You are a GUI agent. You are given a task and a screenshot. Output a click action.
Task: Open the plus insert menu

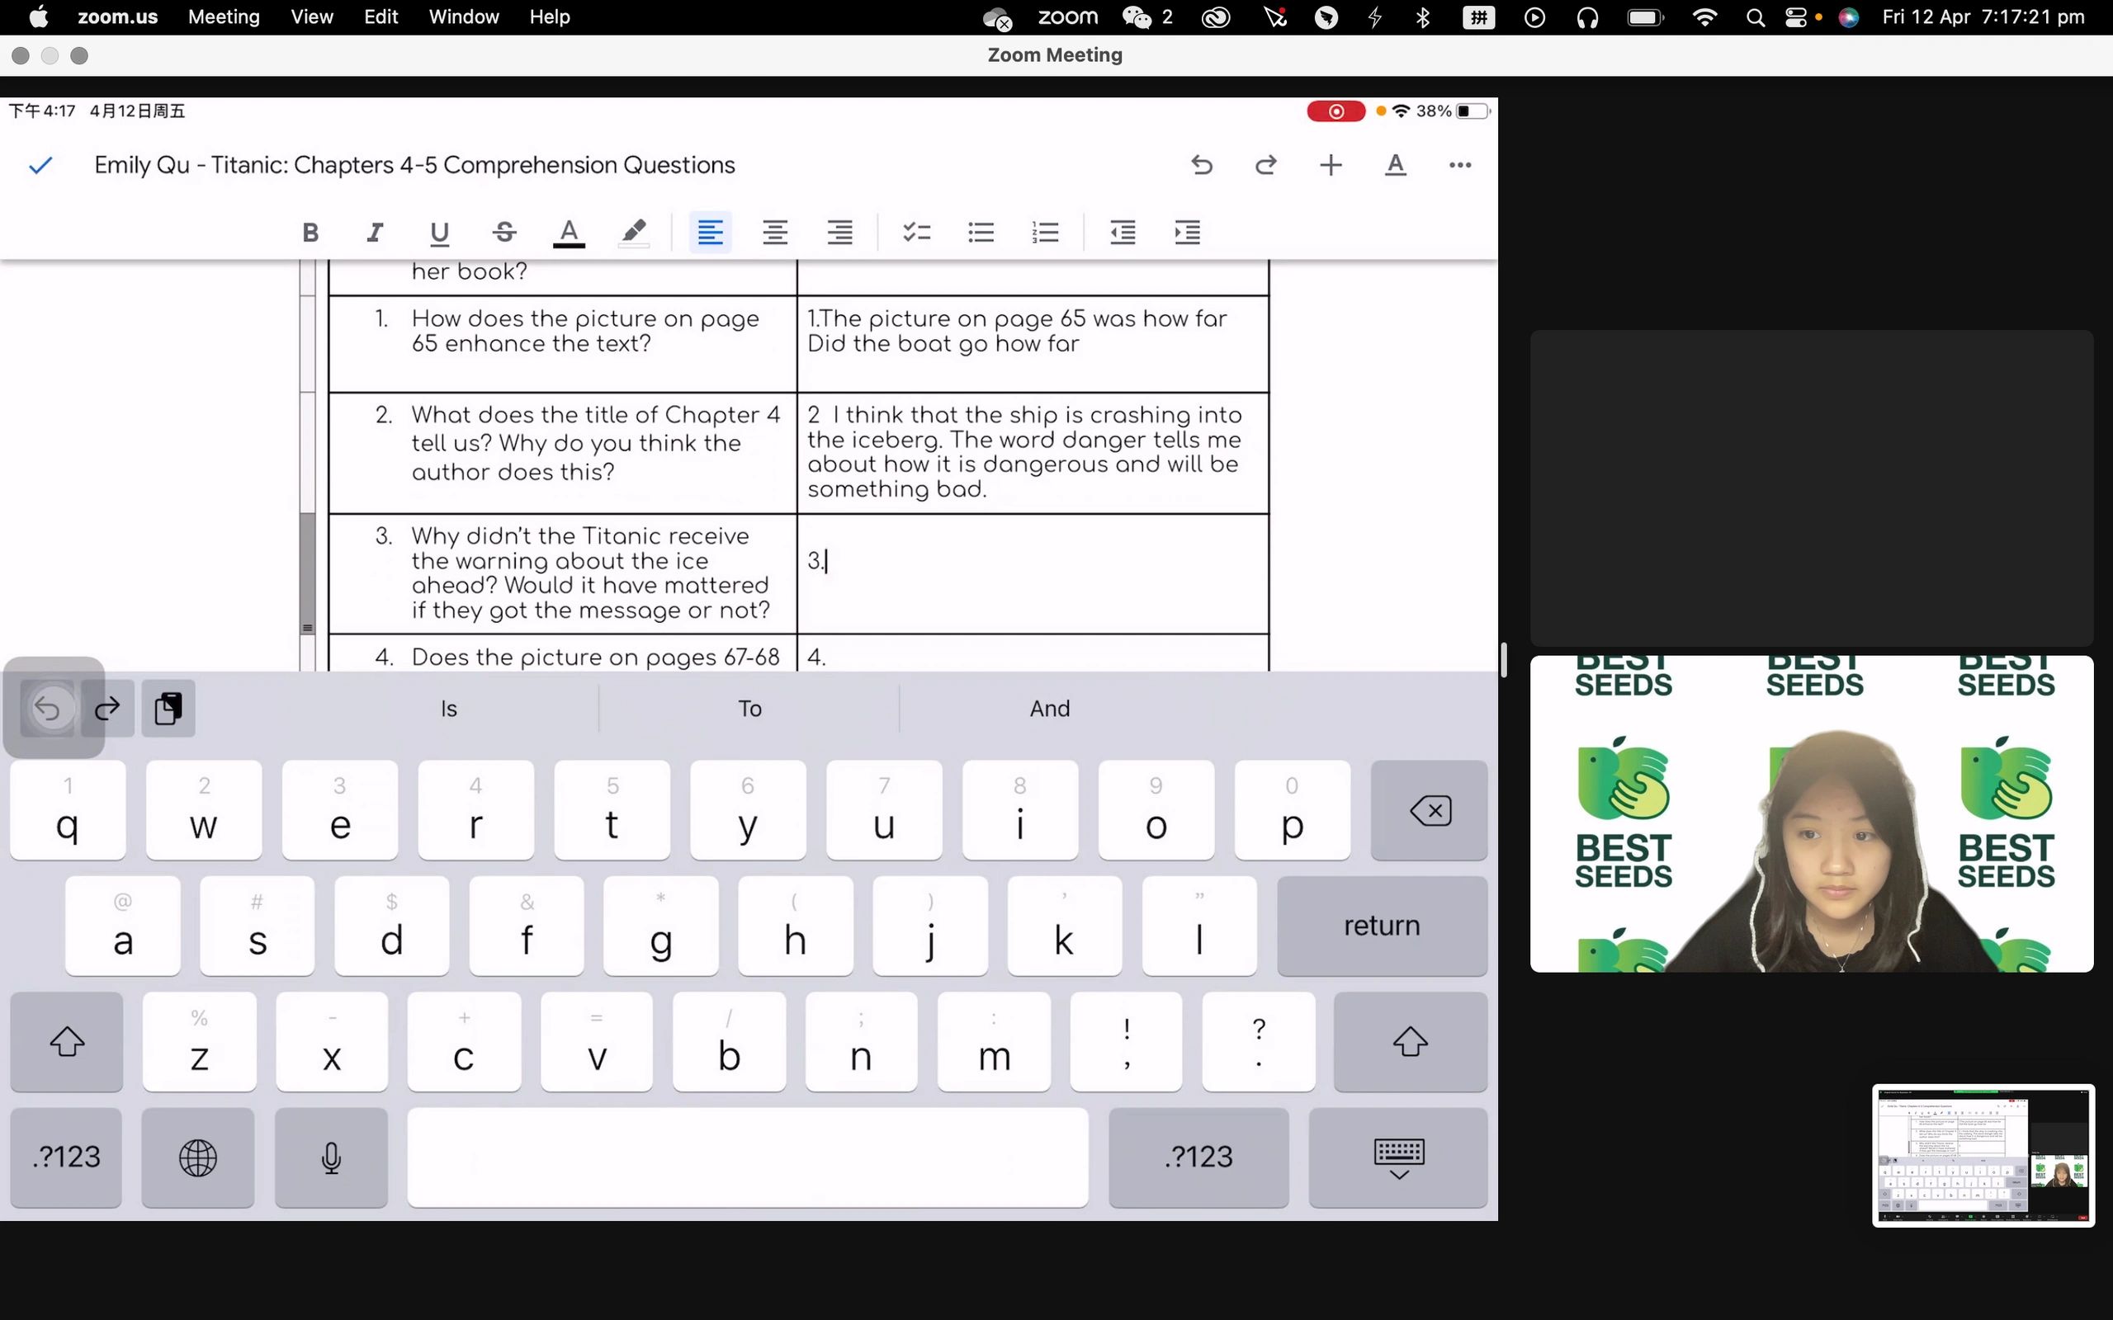click(1330, 165)
